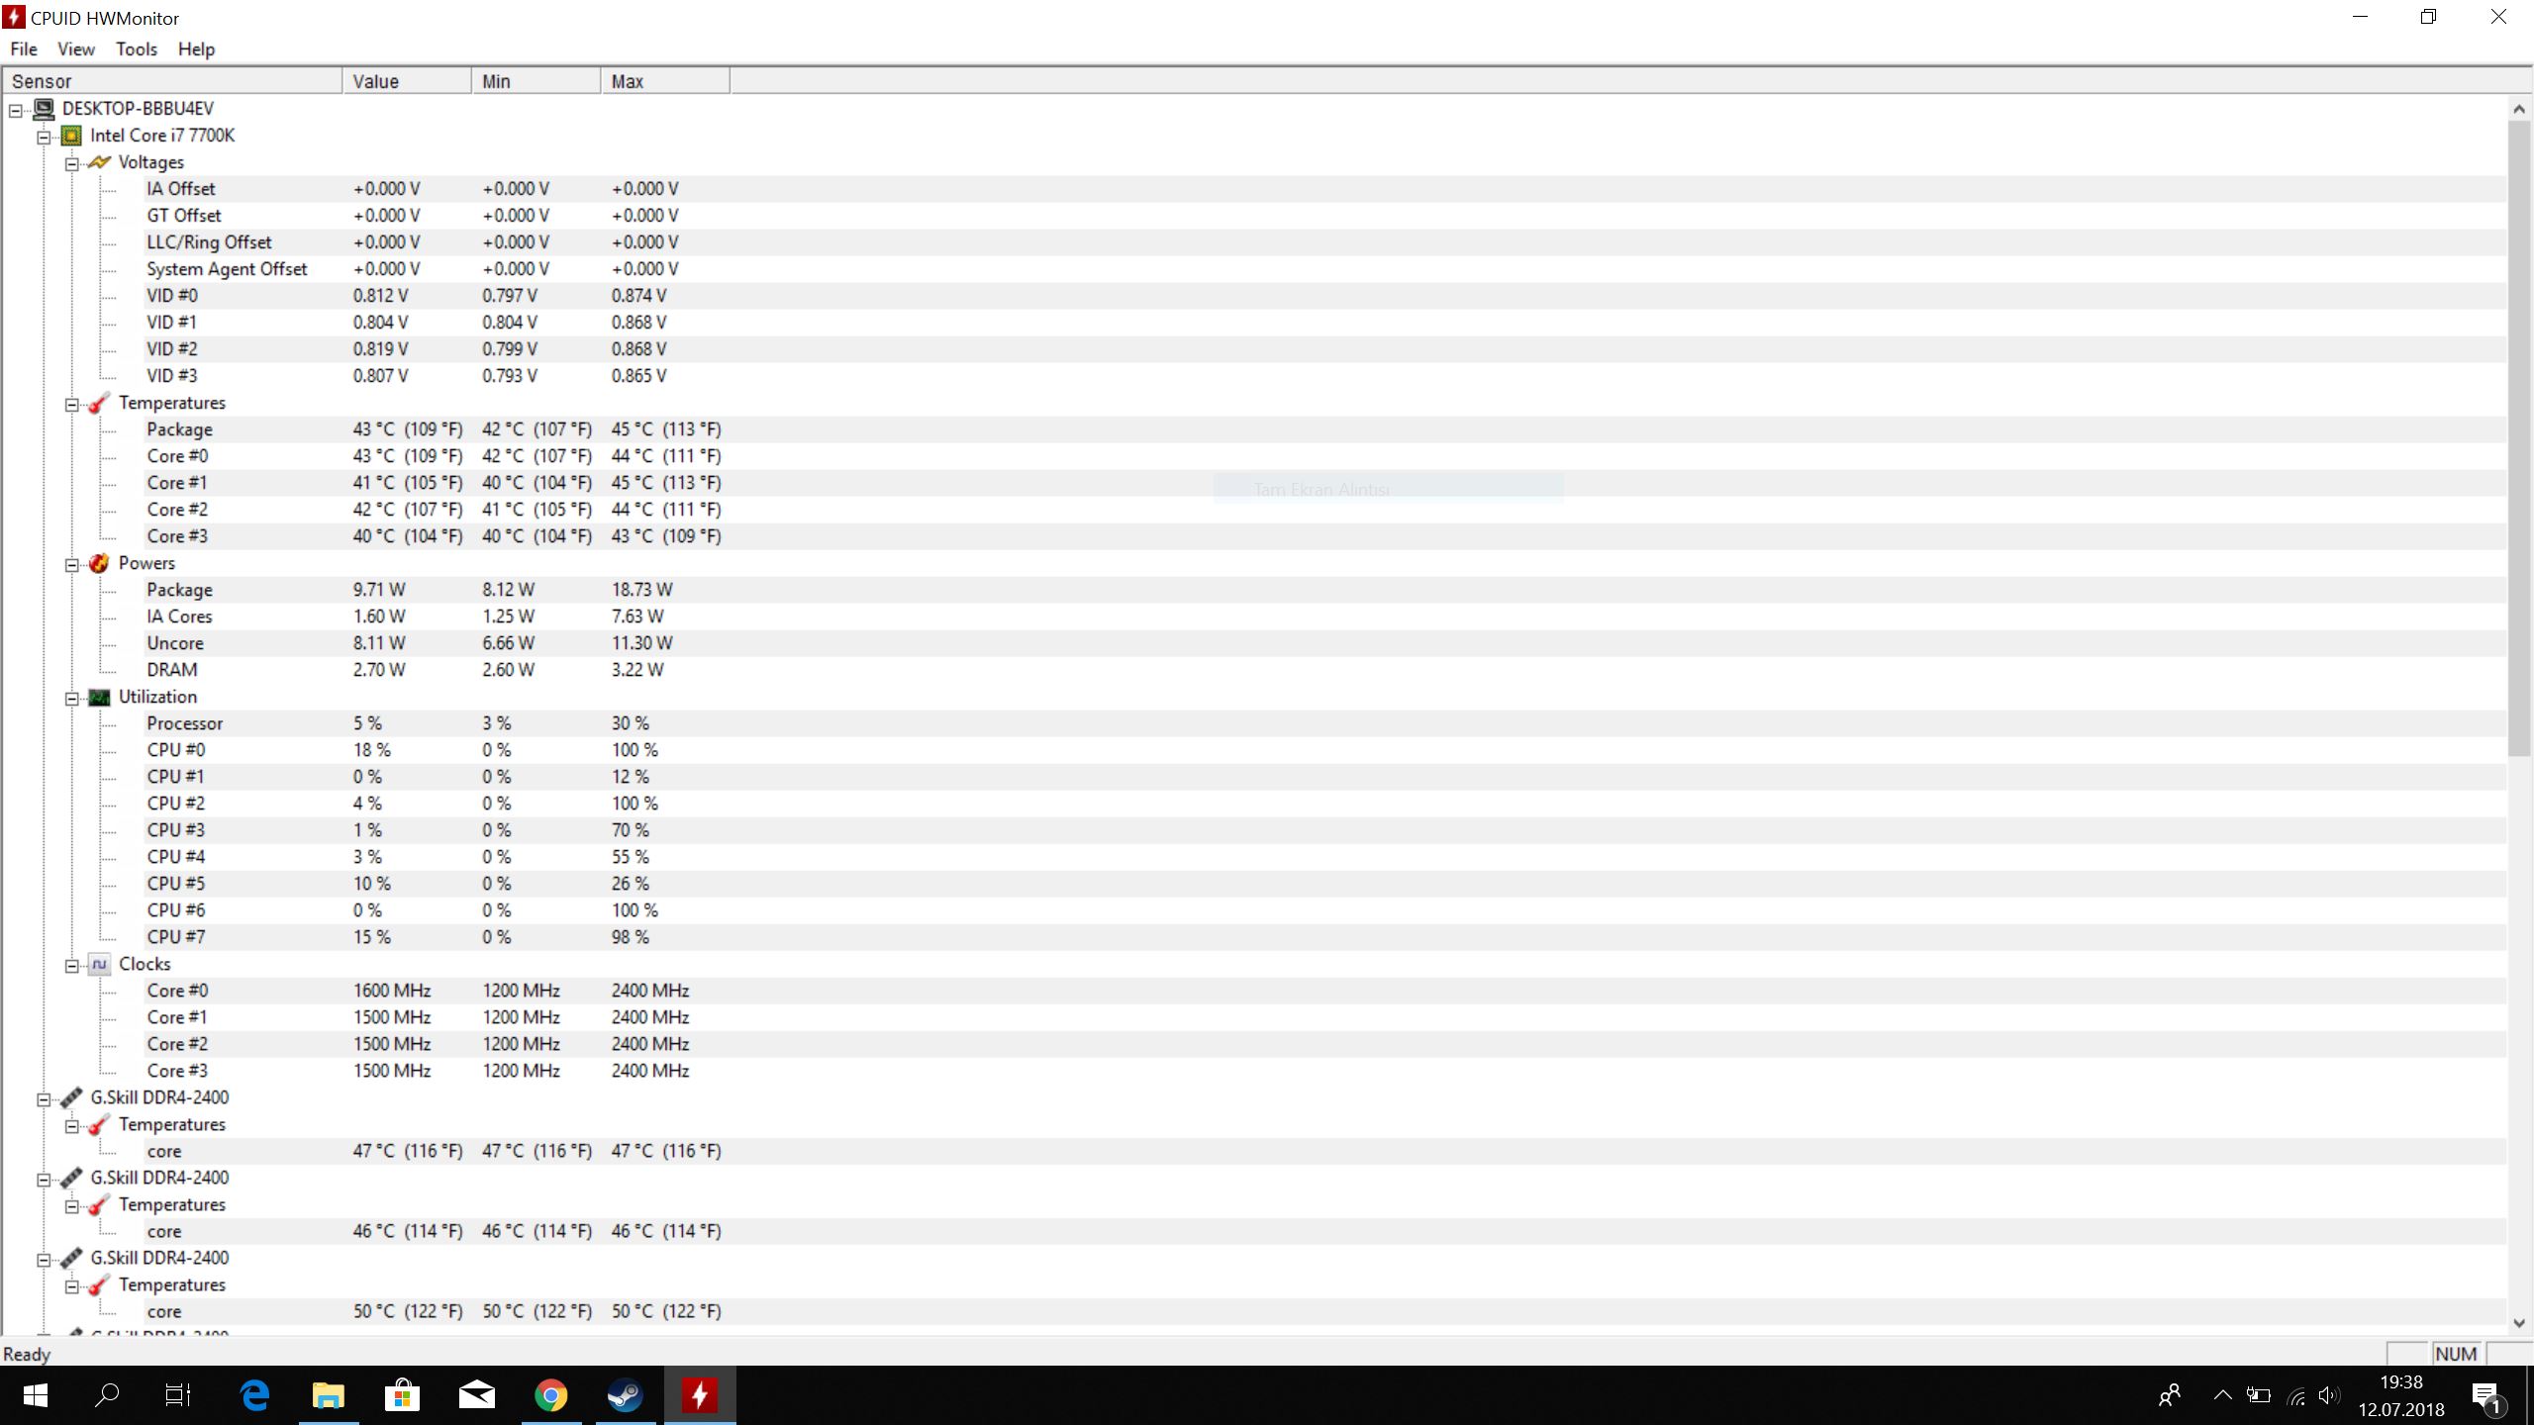Click the Powers flame icon
Image resolution: width=2534 pixels, height=1425 pixels.
click(99, 563)
